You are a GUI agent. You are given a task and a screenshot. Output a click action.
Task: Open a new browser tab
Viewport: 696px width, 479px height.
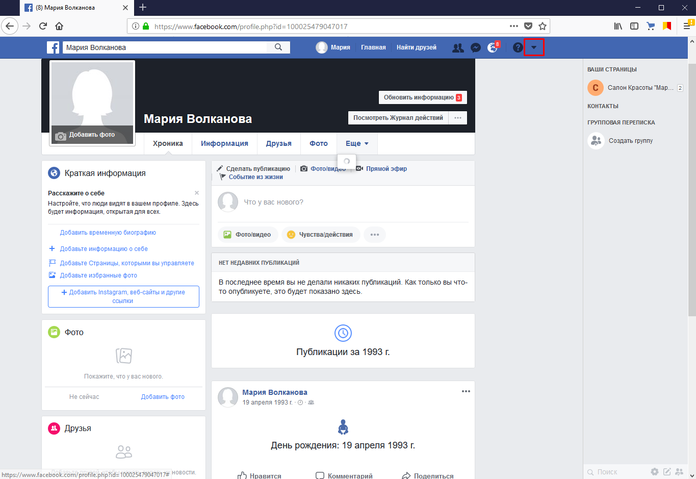click(x=143, y=7)
